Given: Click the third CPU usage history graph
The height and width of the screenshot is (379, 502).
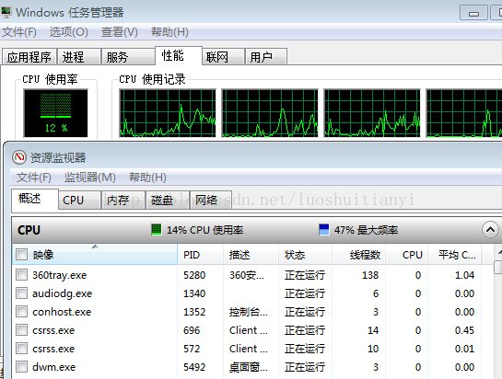Looking at the screenshot, I should [x=372, y=113].
